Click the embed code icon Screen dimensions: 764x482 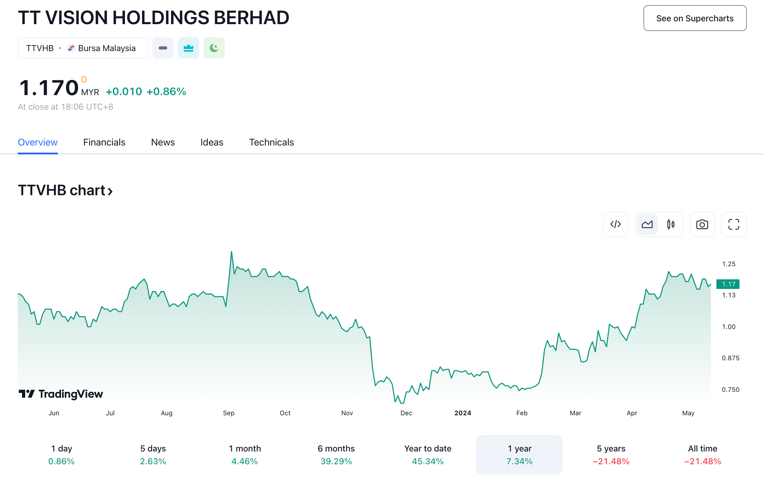point(616,224)
